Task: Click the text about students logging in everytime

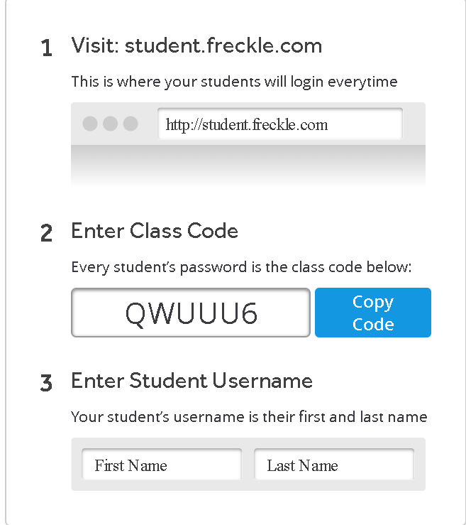Action: pos(234,82)
